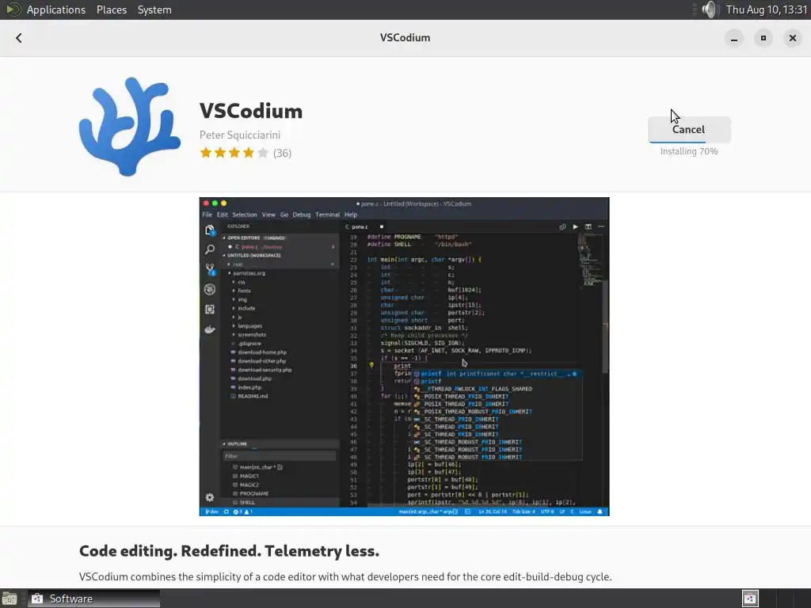
Task: Minimize the Software window
Action: point(734,38)
